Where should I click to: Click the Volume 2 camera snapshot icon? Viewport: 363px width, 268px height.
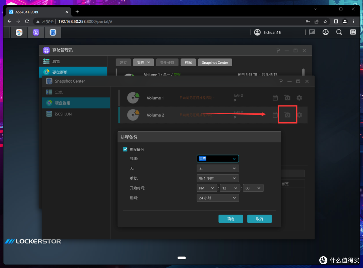pos(287,115)
